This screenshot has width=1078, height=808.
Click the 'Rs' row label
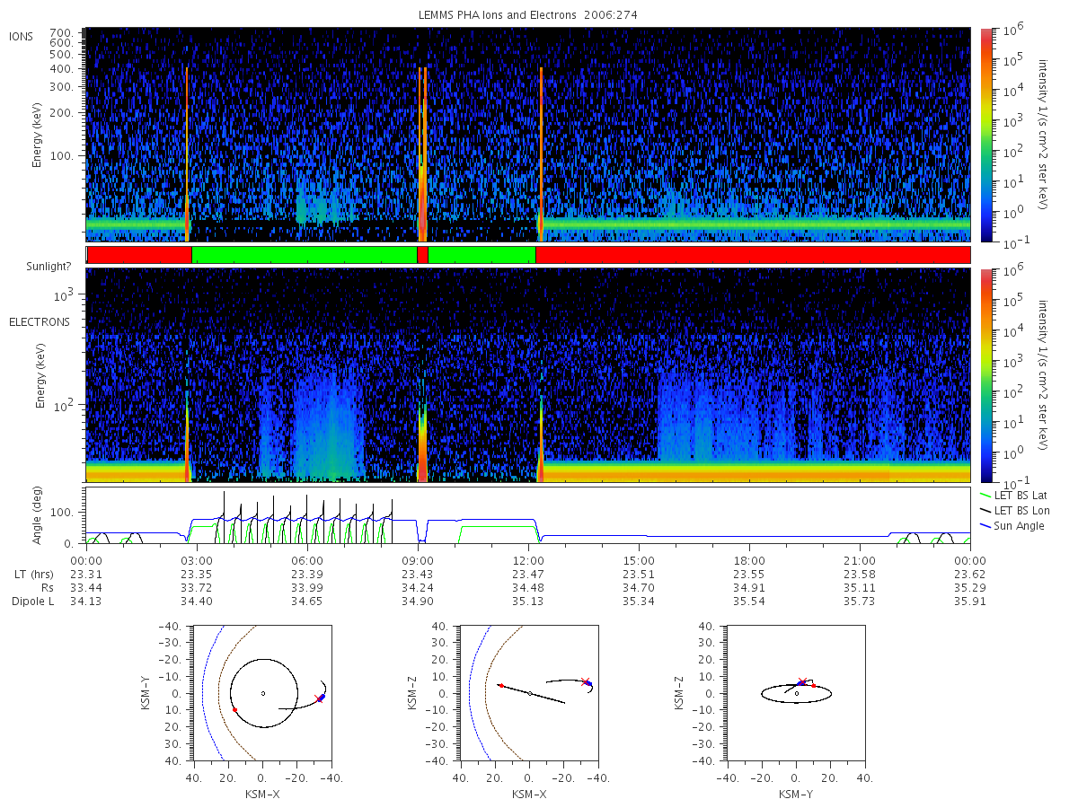click(x=47, y=587)
